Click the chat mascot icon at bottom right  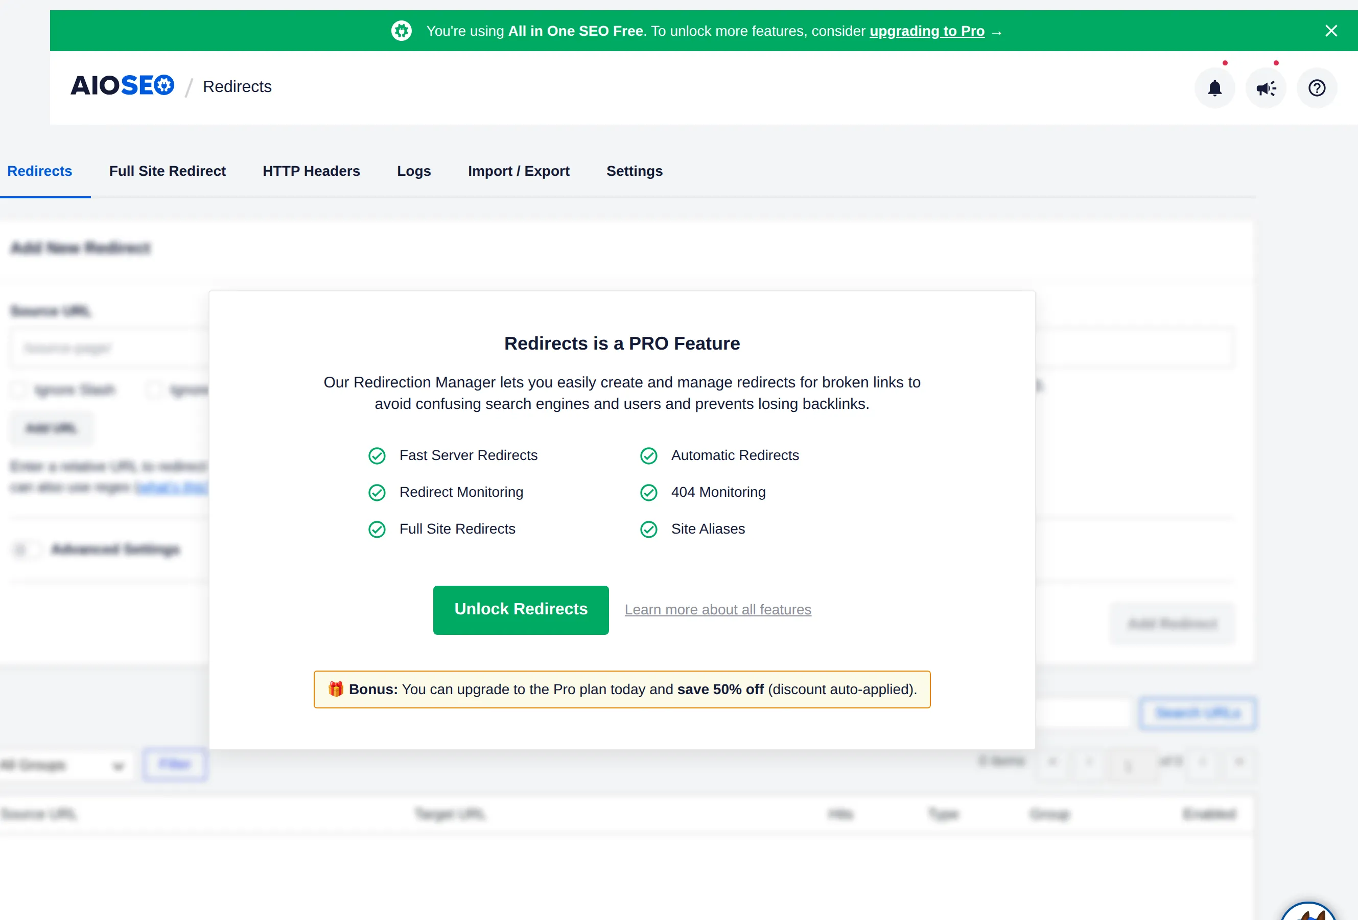tap(1308, 911)
